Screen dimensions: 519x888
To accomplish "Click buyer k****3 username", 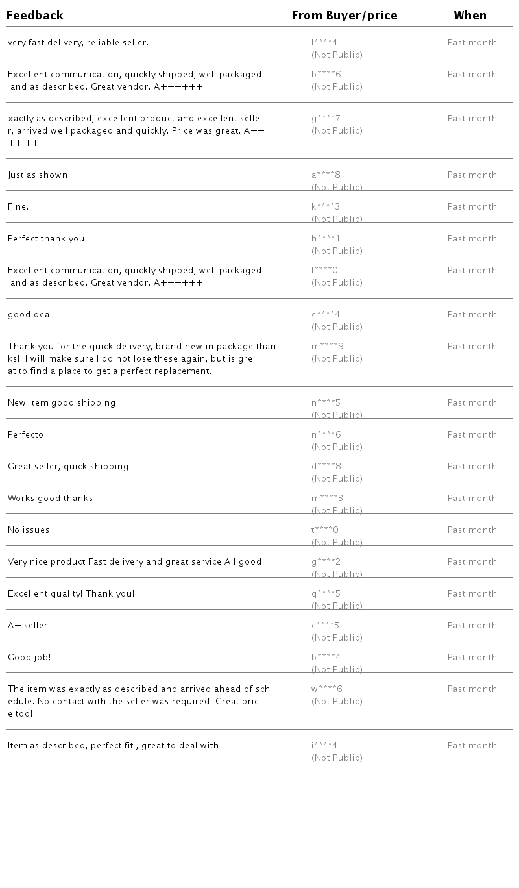I will click(326, 207).
